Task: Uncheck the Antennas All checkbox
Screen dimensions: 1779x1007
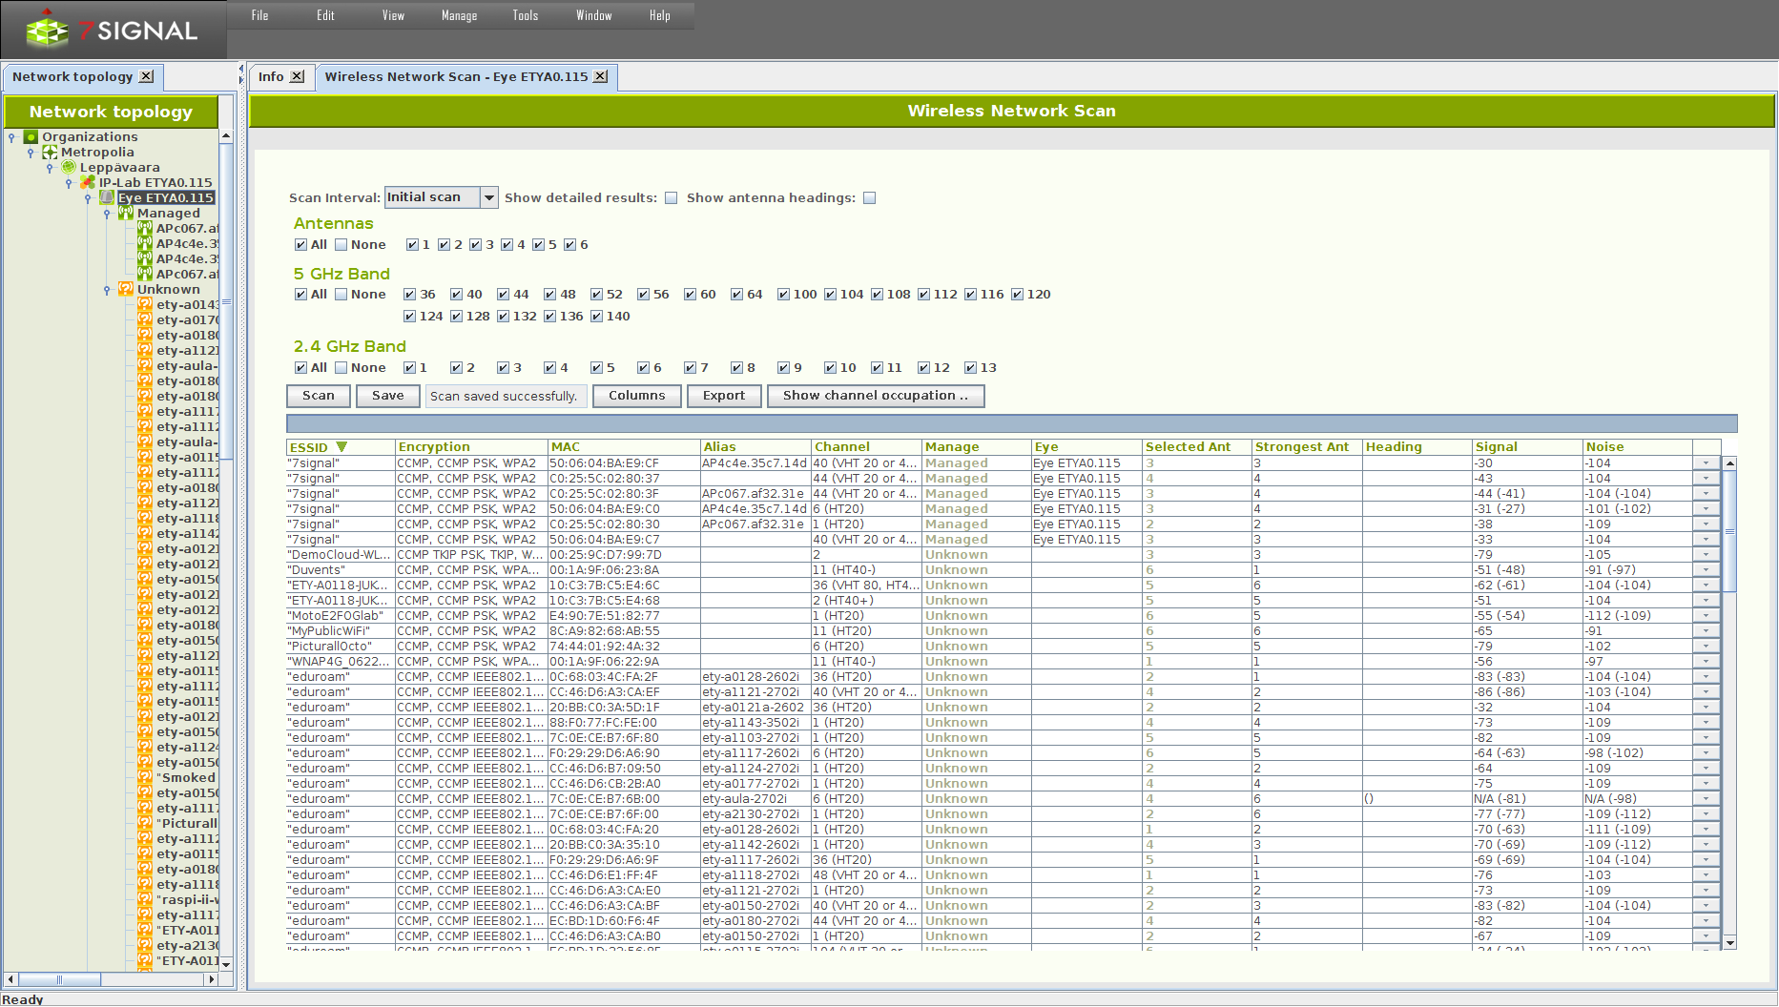Action: [301, 245]
